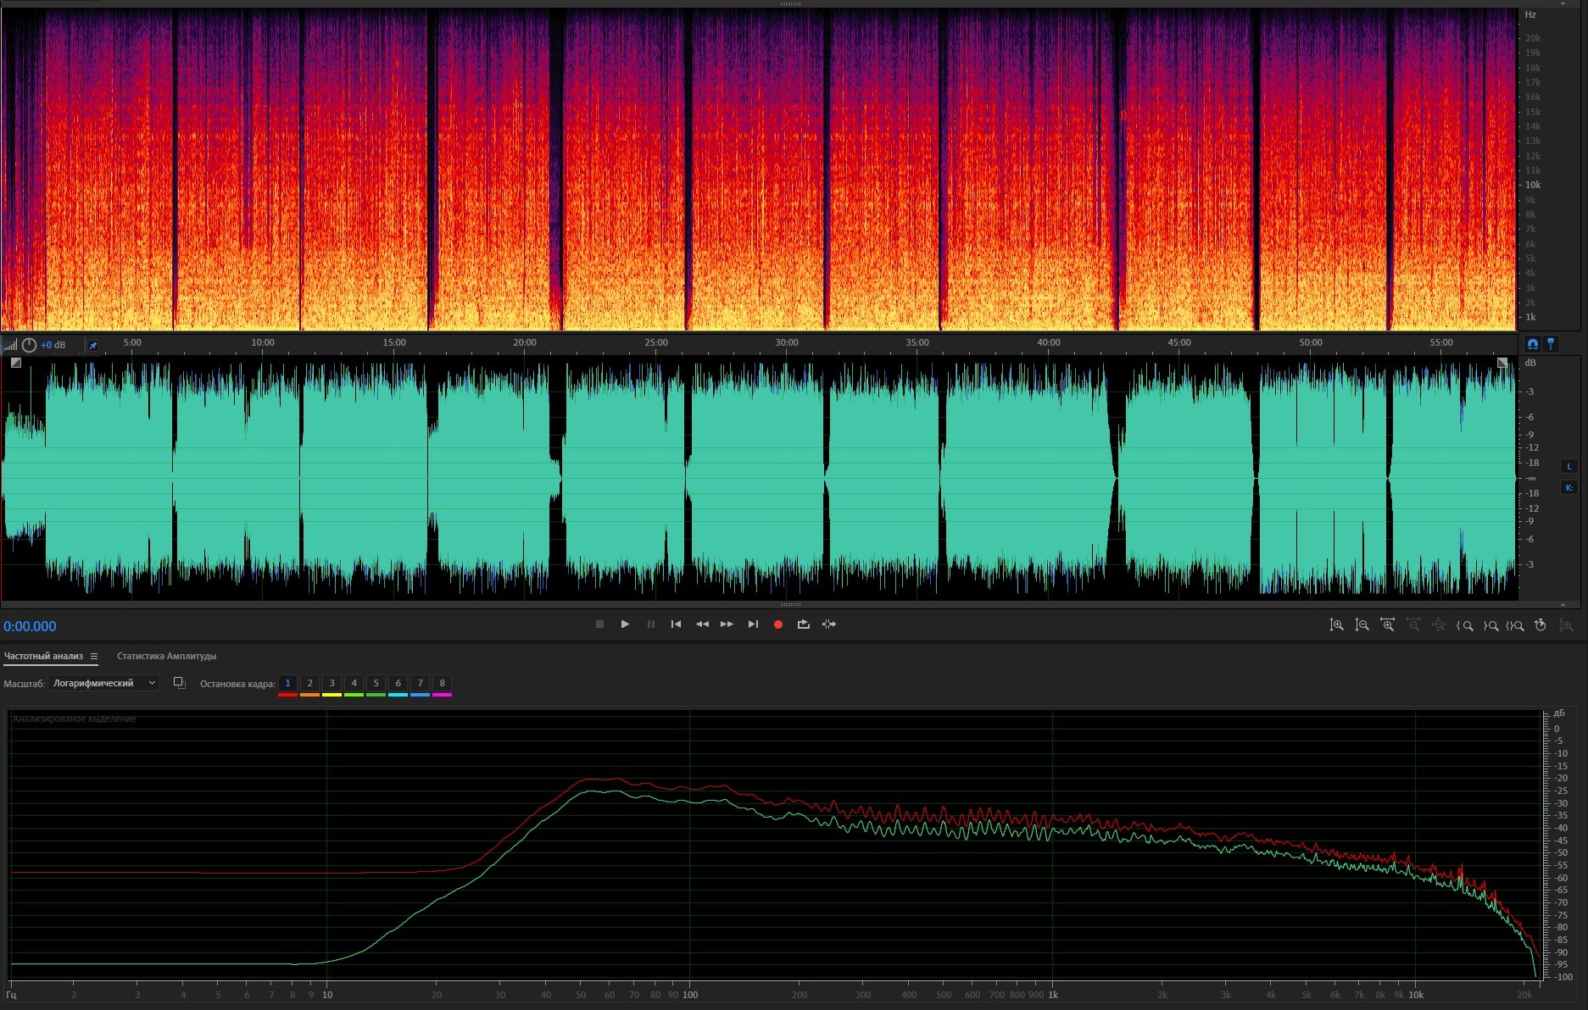Click Zoom Out Time icon
The width and height of the screenshot is (1588, 1010).
pyautogui.click(x=1413, y=625)
